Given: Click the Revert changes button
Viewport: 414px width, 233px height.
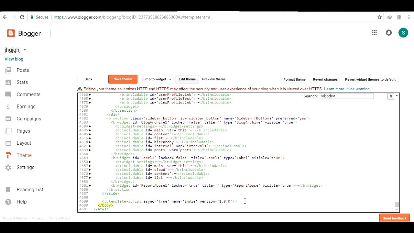Looking at the screenshot, I should click(x=325, y=79).
